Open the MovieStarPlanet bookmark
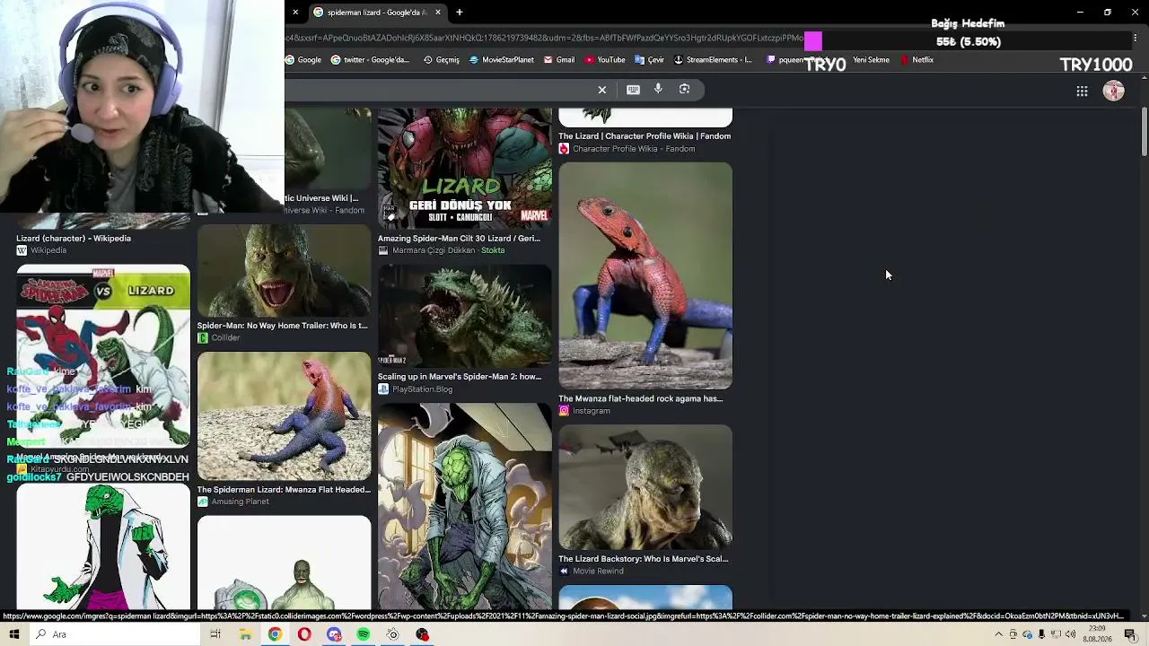 [502, 60]
